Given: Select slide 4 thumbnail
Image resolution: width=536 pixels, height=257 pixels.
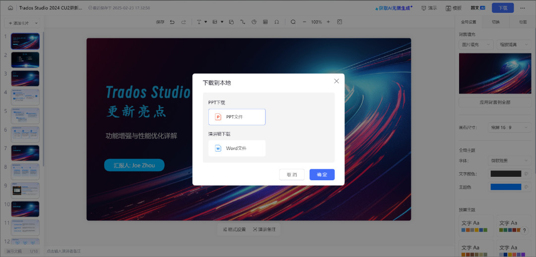Looking at the screenshot, I should (25, 97).
